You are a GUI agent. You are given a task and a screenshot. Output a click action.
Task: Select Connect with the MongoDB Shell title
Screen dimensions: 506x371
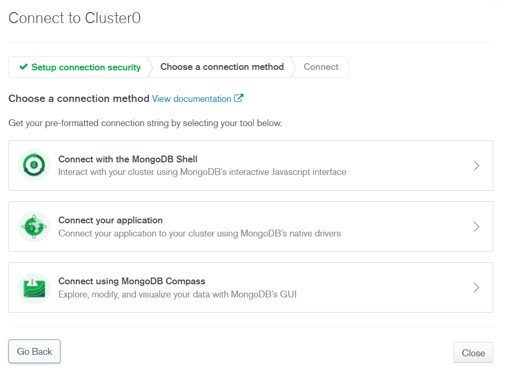point(128,159)
